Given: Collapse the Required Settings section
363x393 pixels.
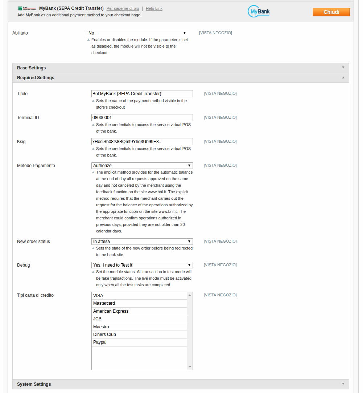Looking at the screenshot, I should 181,78.
